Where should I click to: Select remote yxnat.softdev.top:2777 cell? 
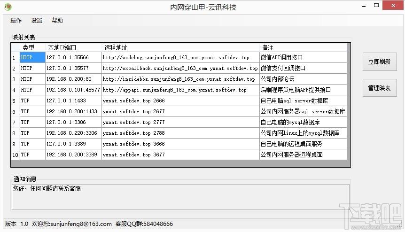tap(180, 122)
